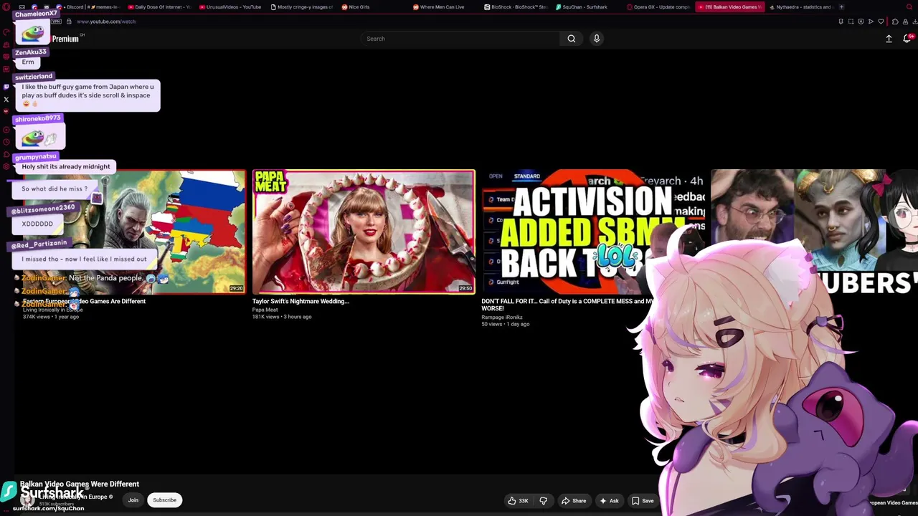
Task: Save the video to a playlist
Action: (643, 501)
